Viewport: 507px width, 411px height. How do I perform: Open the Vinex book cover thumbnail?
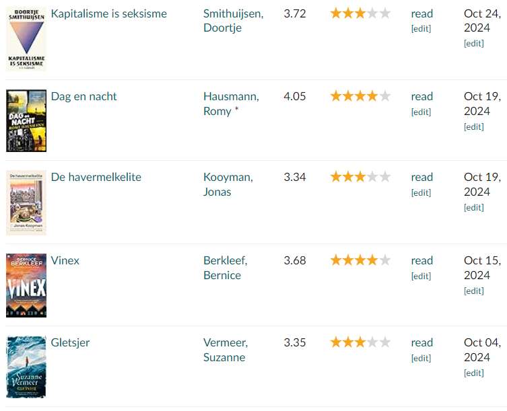tap(26, 285)
